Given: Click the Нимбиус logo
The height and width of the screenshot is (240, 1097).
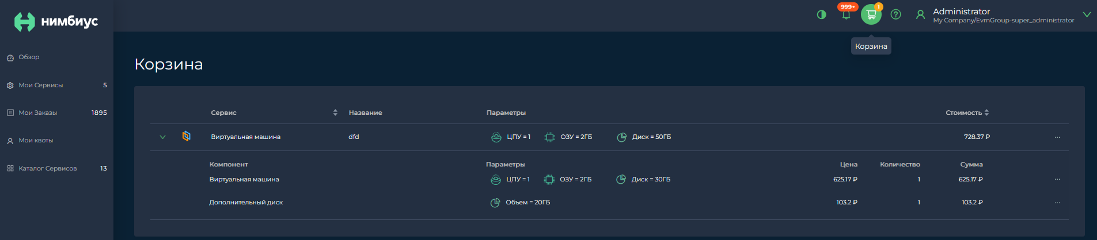Looking at the screenshot, I should [56, 22].
